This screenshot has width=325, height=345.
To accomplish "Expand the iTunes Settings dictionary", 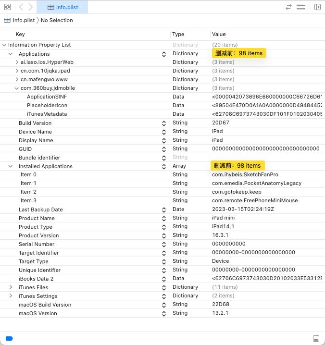I will click(x=11, y=296).
